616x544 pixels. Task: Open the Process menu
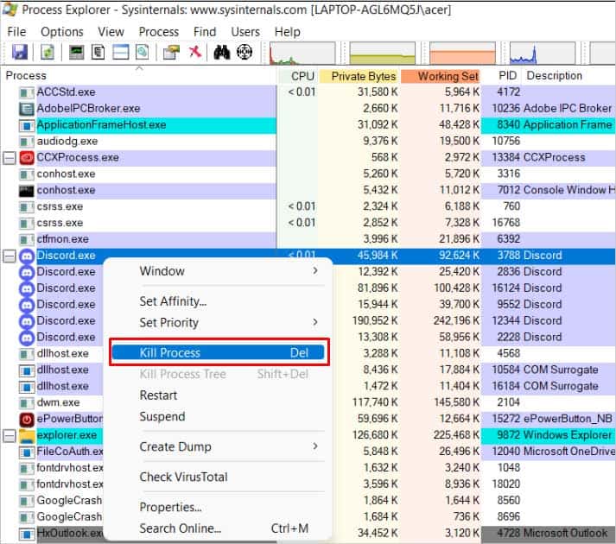pos(159,32)
